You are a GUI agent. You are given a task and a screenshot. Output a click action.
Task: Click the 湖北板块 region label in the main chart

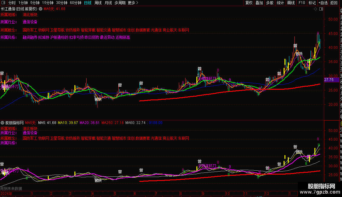[x=30, y=15]
